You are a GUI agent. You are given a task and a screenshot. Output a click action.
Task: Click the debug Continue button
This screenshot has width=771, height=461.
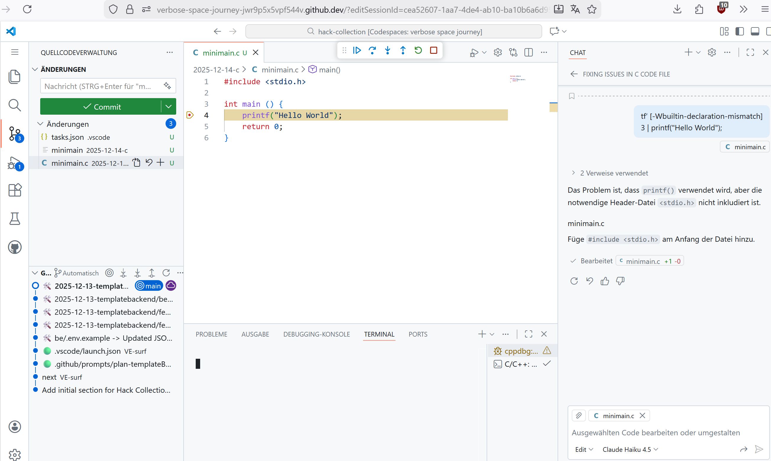[x=357, y=50]
